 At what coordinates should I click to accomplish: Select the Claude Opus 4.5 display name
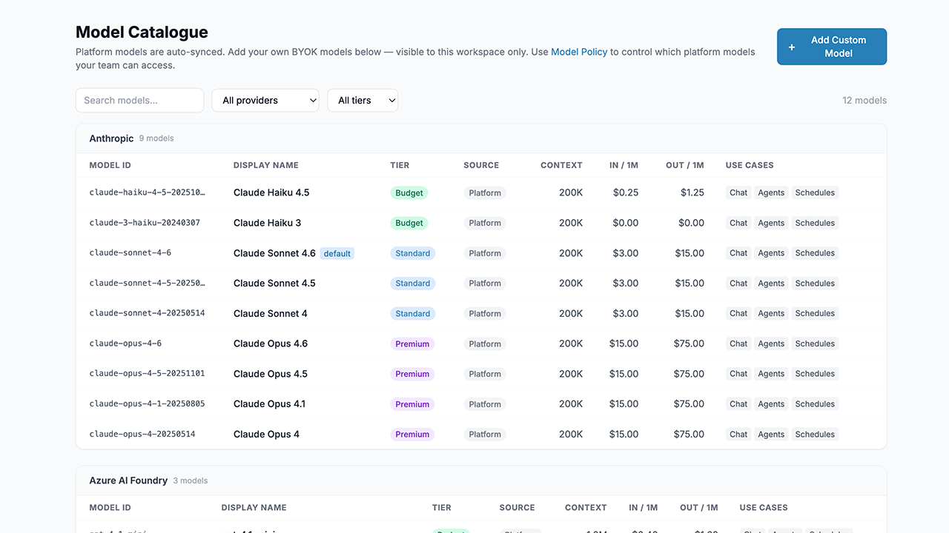coord(271,374)
